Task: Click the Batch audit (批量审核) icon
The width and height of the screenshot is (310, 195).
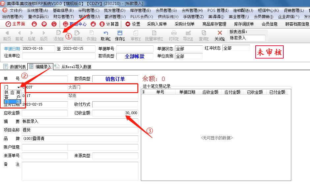Action: pyautogui.click(x=154, y=36)
